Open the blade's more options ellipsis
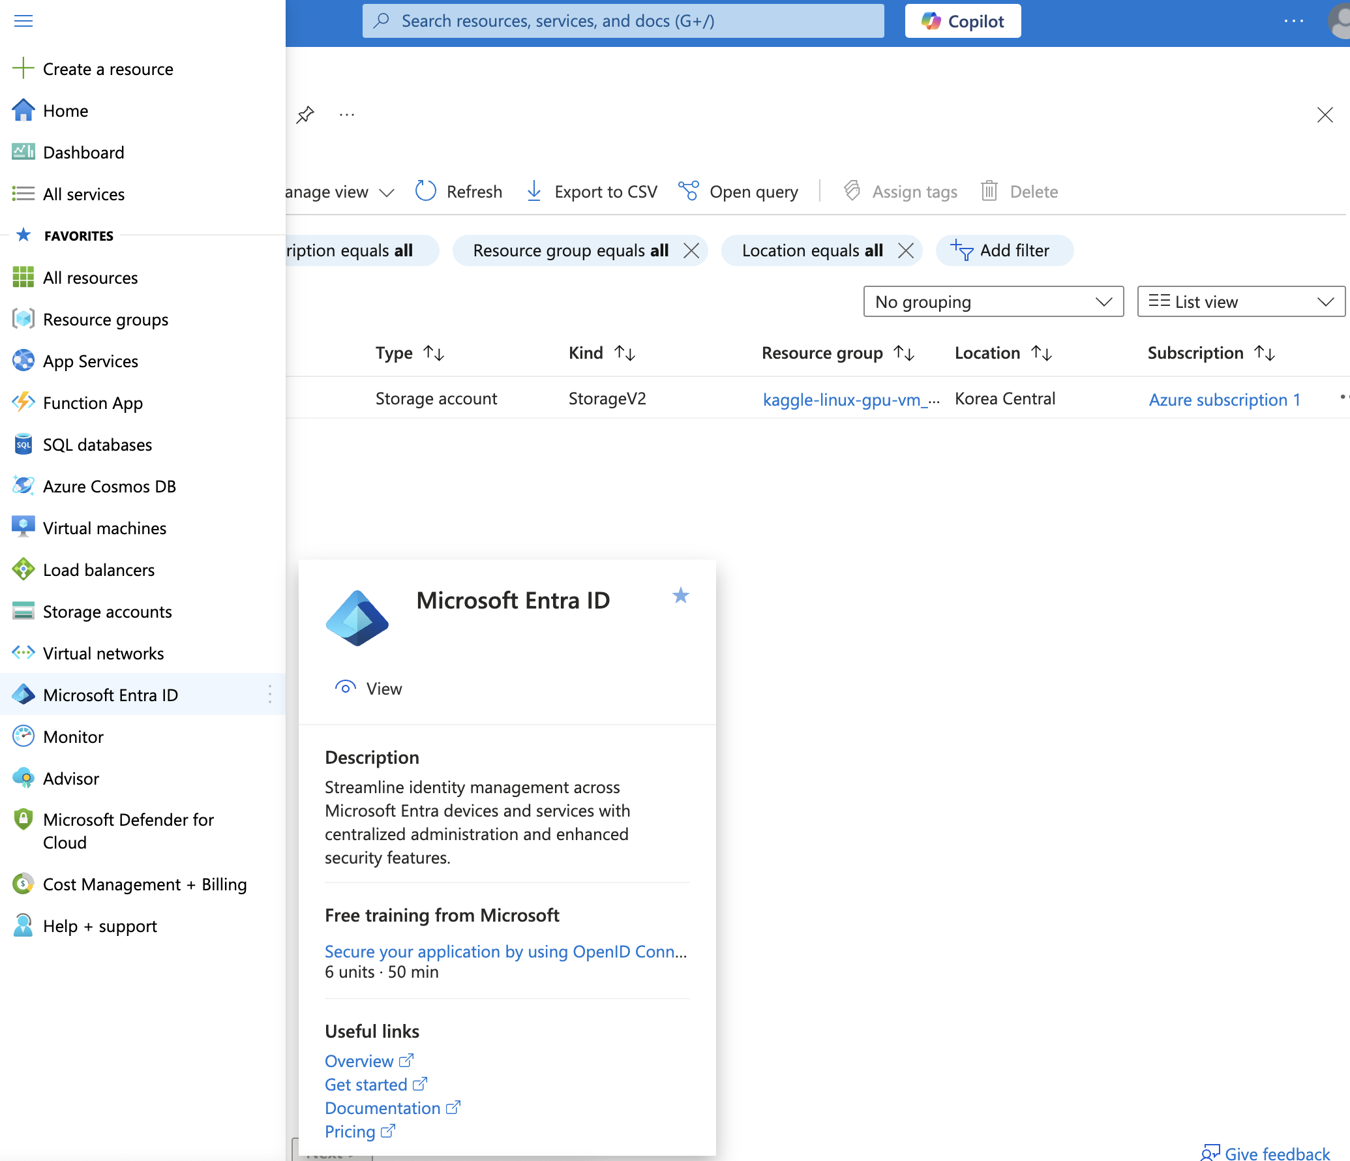The width and height of the screenshot is (1350, 1161). point(347,115)
